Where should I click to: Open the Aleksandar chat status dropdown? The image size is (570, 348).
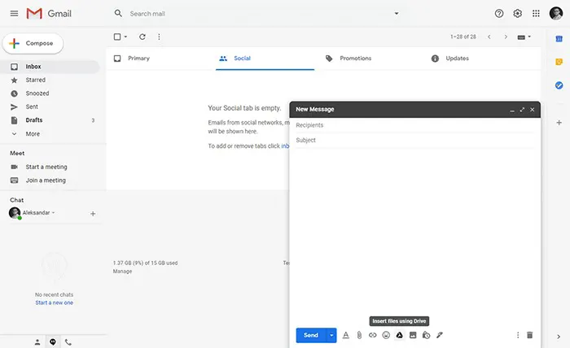click(x=53, y=213)
